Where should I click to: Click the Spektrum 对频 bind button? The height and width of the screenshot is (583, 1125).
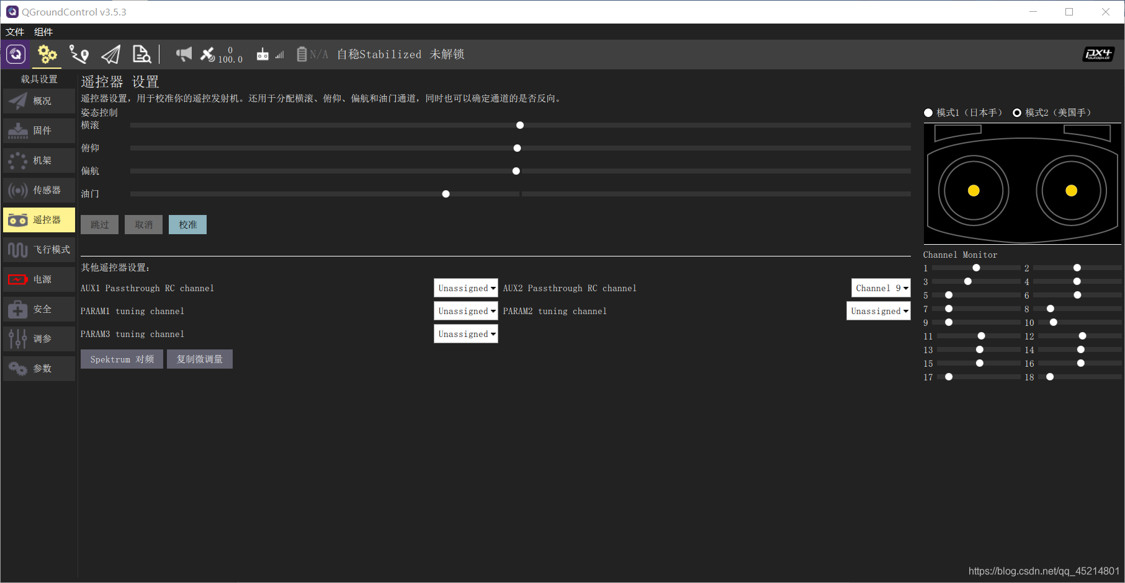coord(122,359)
